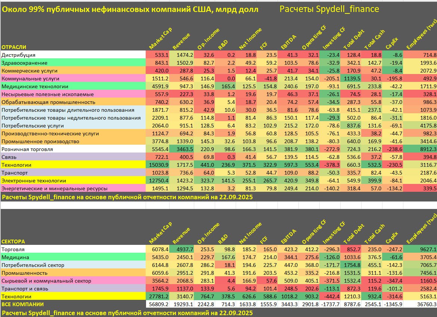The width and height of the screenshot is (437, 317).
Task: Select the ВСЕ КОМПАНИИ total Market Cap 56809.2
Action: (x=158, y=304)
